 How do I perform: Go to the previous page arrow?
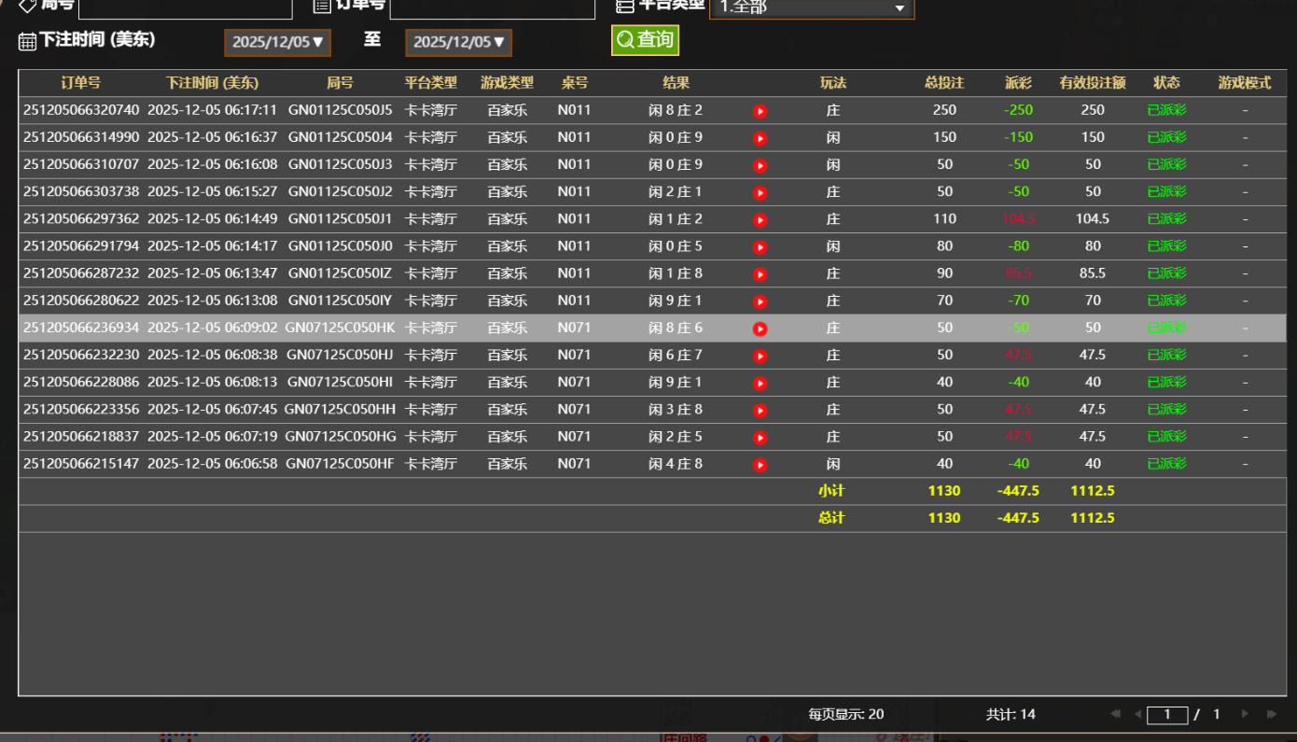coord(1137,714)
